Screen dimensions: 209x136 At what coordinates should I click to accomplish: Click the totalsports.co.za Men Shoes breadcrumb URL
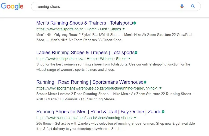coord(79,29)
